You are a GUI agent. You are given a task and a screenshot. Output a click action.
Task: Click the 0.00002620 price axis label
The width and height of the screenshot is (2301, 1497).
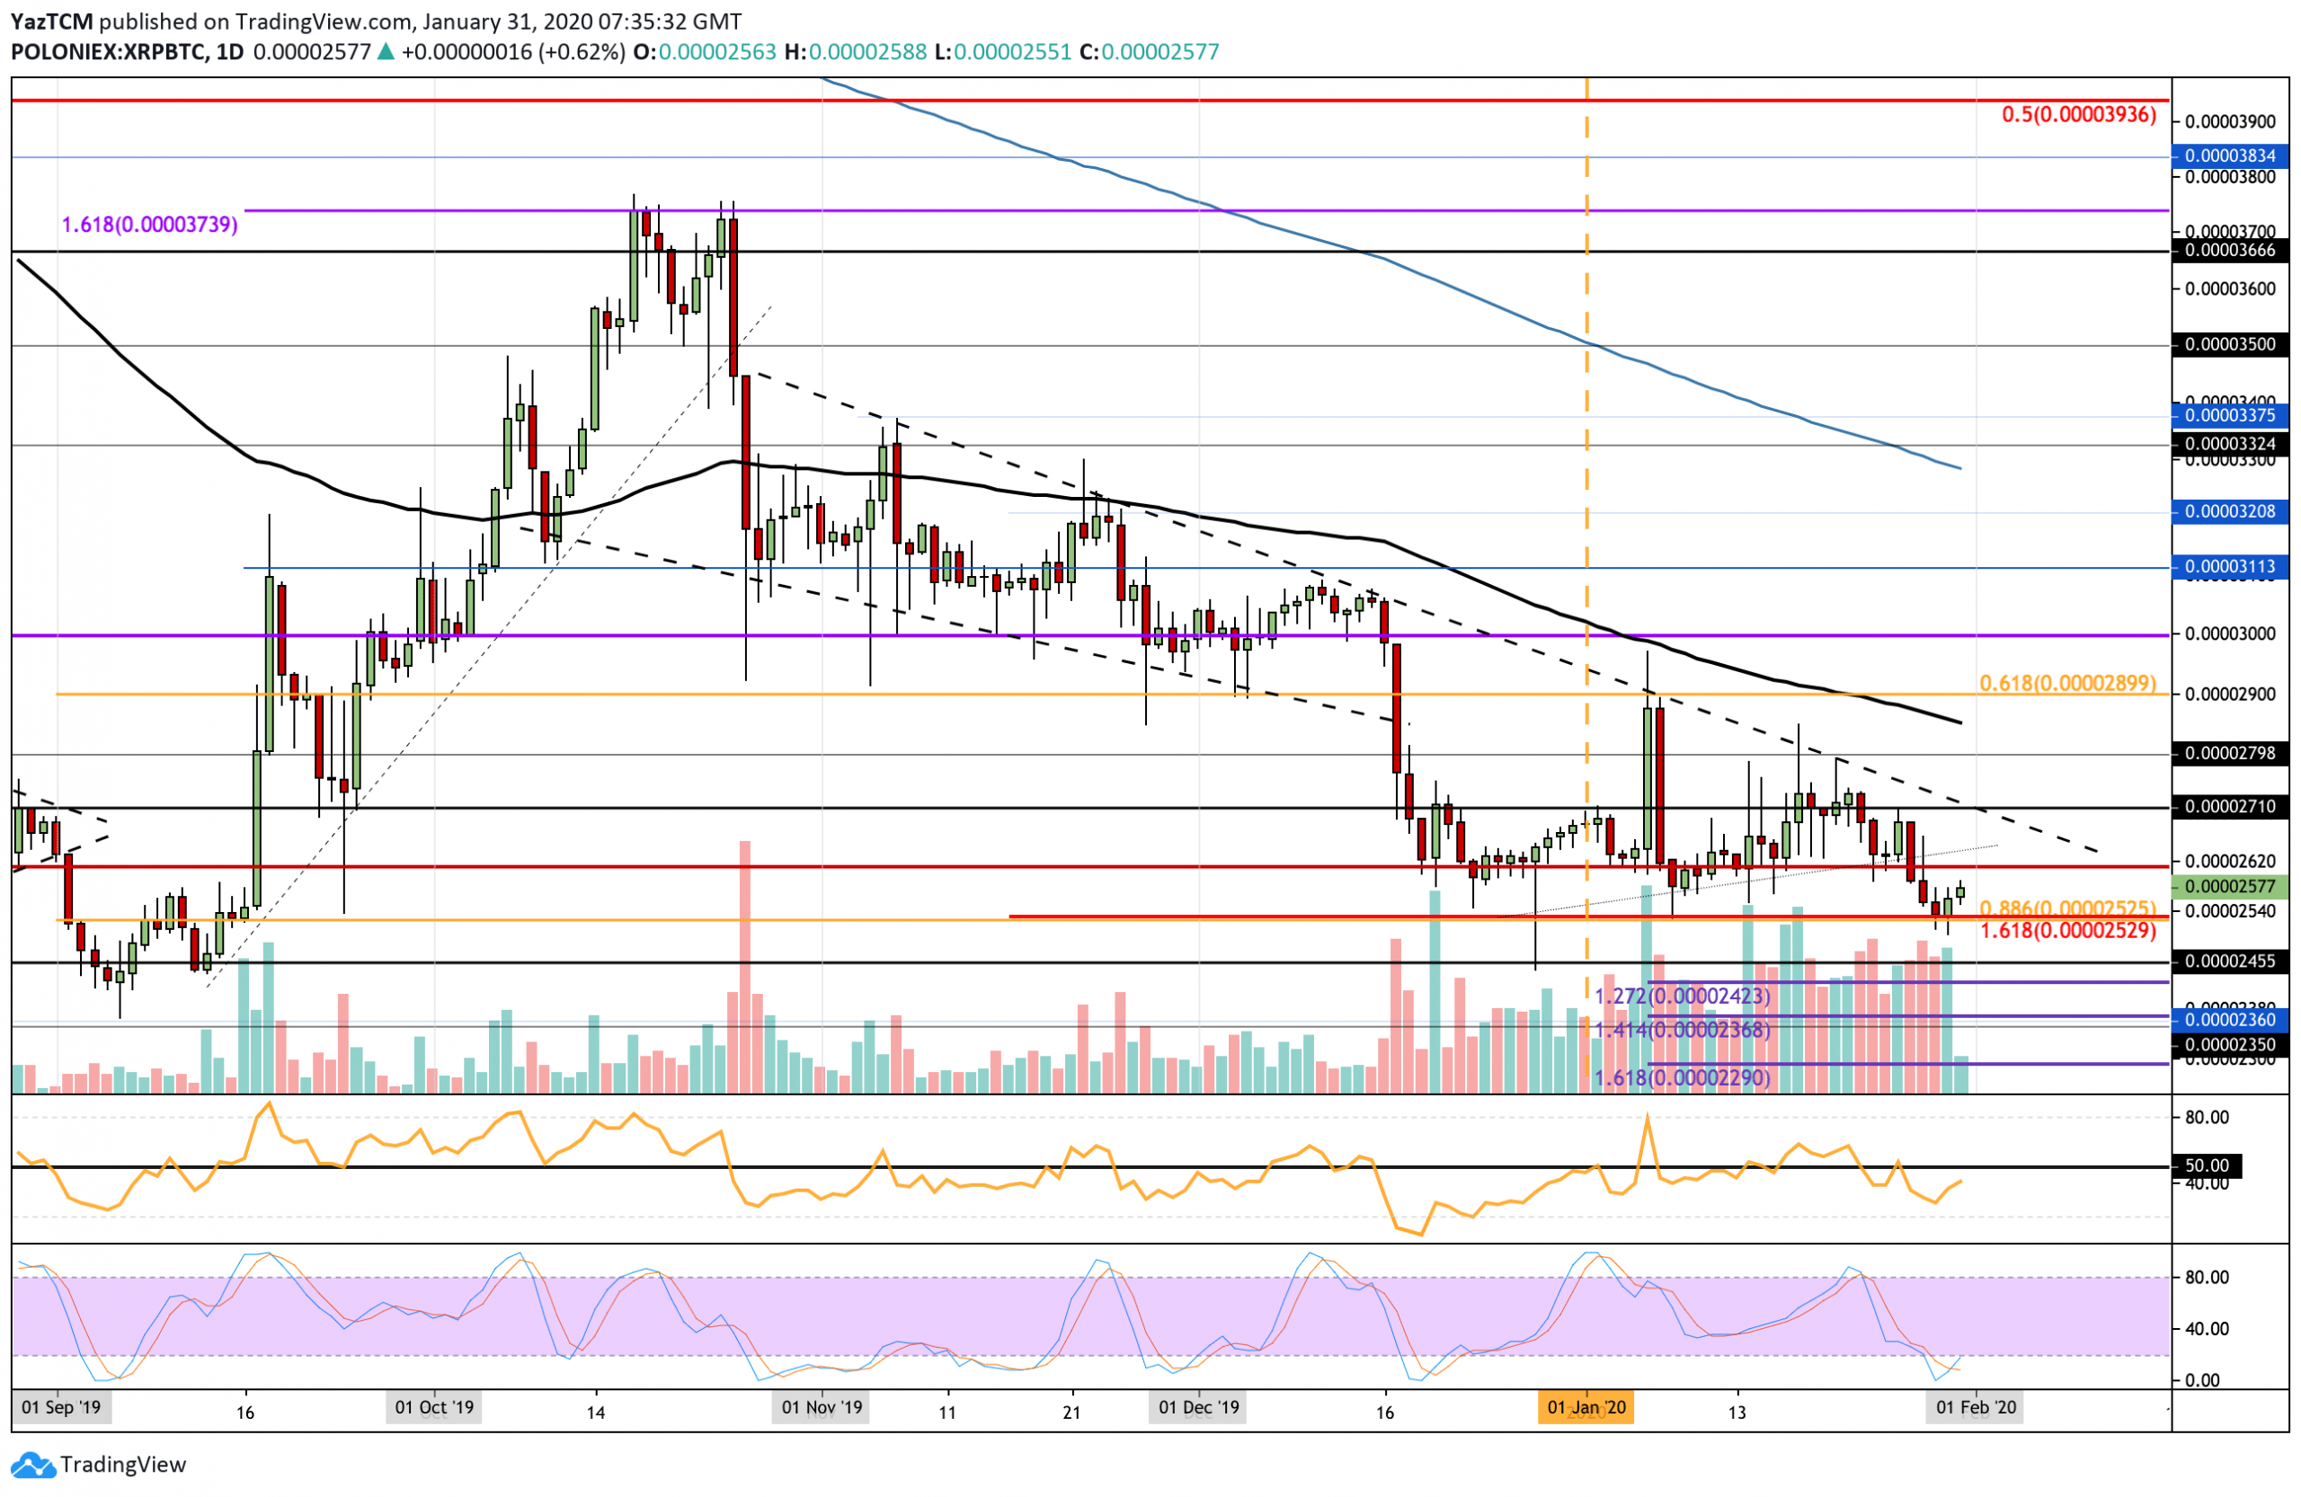[2230, 862]
